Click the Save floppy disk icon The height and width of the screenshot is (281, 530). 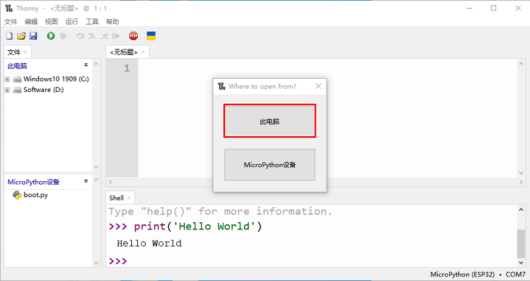point(33,36)
